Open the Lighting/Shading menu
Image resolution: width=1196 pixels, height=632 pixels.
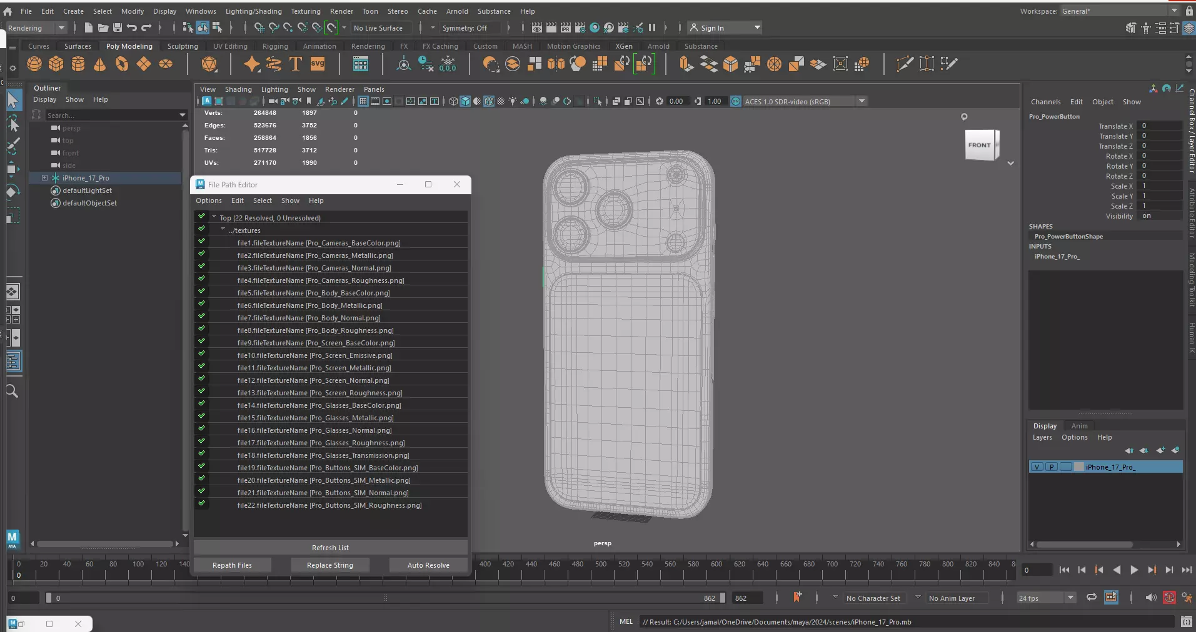coord(253,11)
